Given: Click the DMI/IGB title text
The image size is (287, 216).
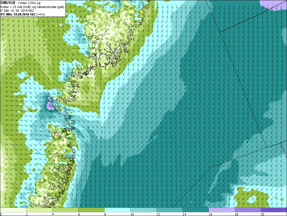Looking at the screenshot, I should (8, 3).
